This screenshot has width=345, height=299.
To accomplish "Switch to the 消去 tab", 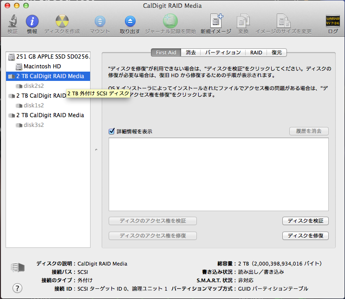I will [190, 53].
